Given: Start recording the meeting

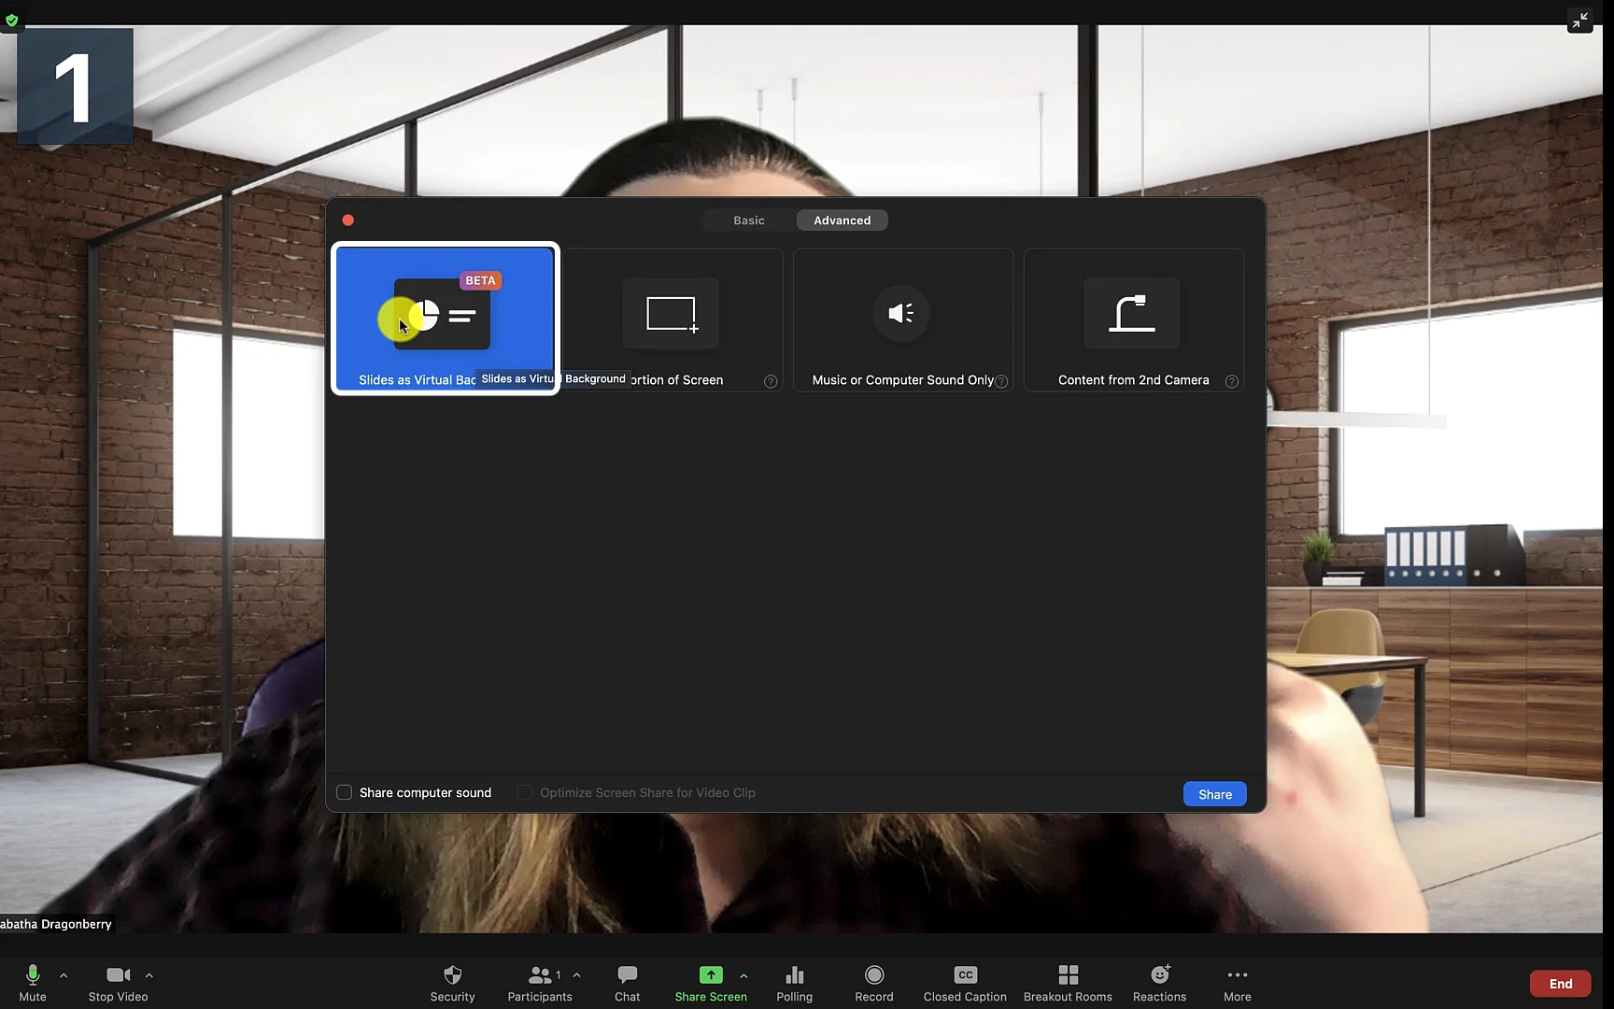Looking at the screenshot, I should click(872, 983).
